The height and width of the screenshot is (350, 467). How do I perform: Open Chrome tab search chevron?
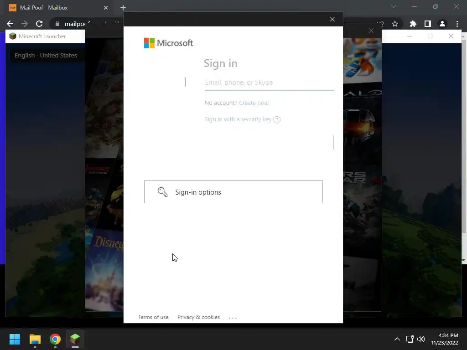[394, 6]
